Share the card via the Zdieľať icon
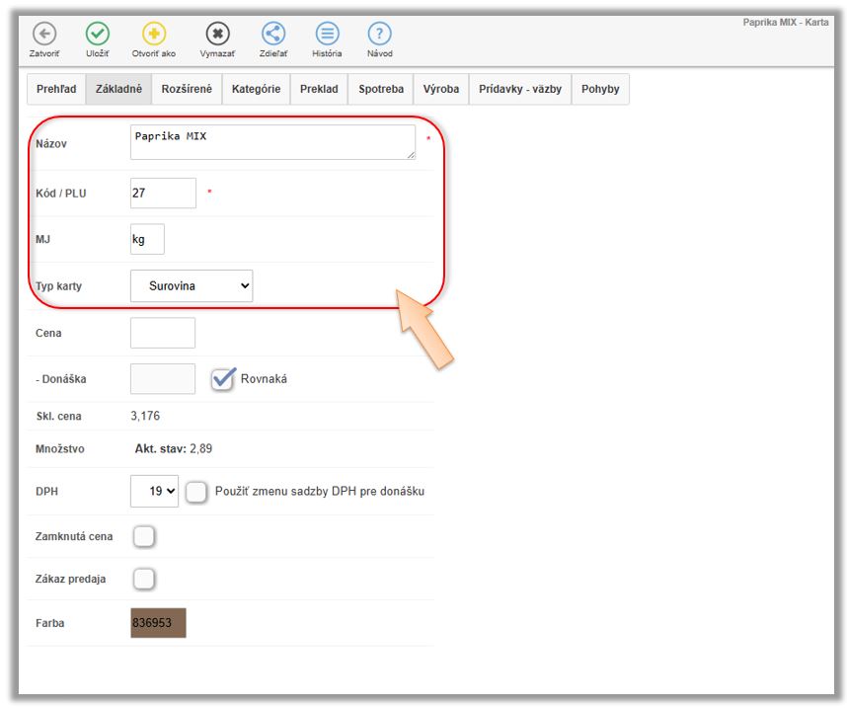 pos(273,34)
